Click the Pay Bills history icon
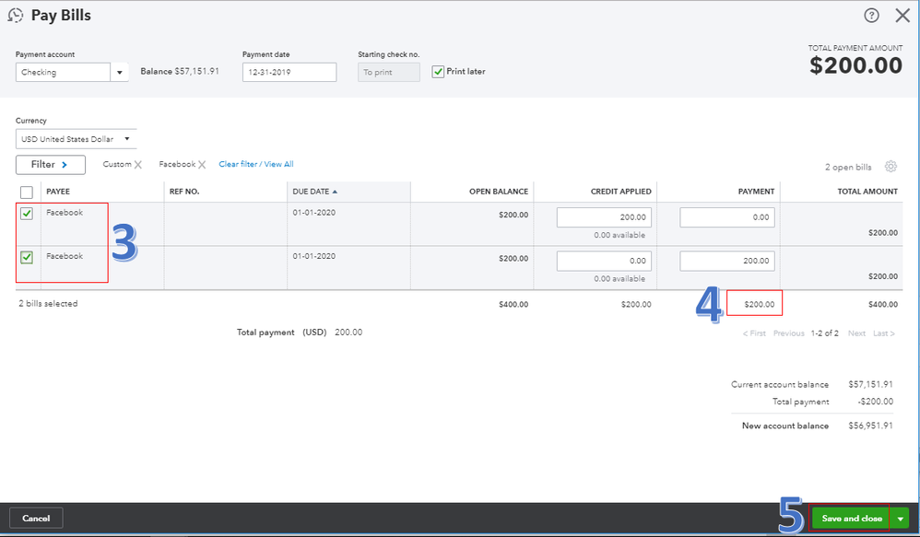Image resolution: width=920 pixels, height=537 pixels. pyautogui.click(x=15, y=16)
